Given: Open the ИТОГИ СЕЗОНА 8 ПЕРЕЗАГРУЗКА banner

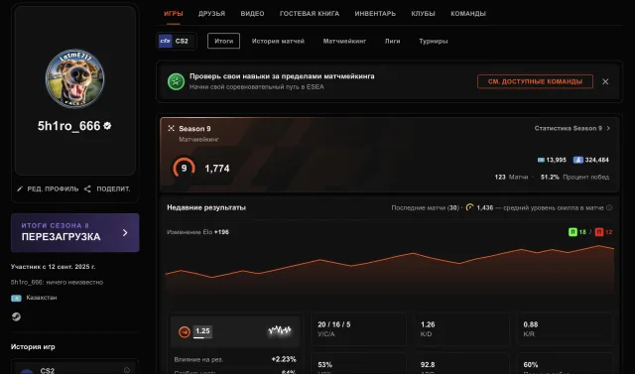Looking at the screenshot, I should point(75,233).
